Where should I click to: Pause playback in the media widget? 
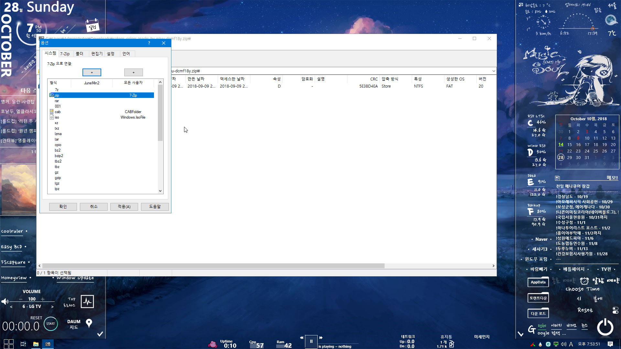coord(311,341)
